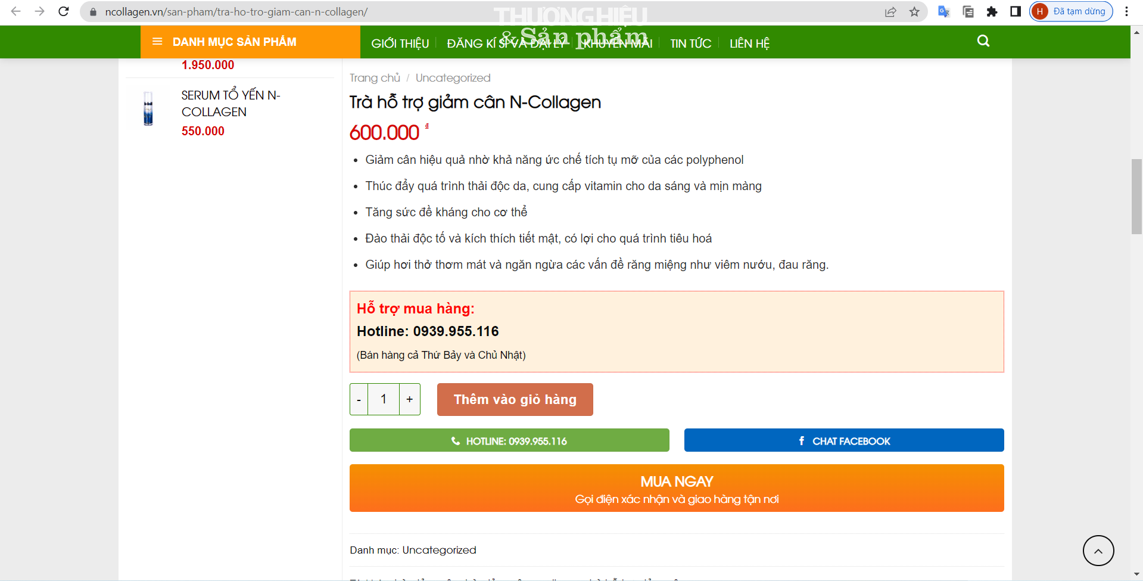Toggle the browser side panel icon
Screen dimensions: 1143x581
(x=1016, y=12)
